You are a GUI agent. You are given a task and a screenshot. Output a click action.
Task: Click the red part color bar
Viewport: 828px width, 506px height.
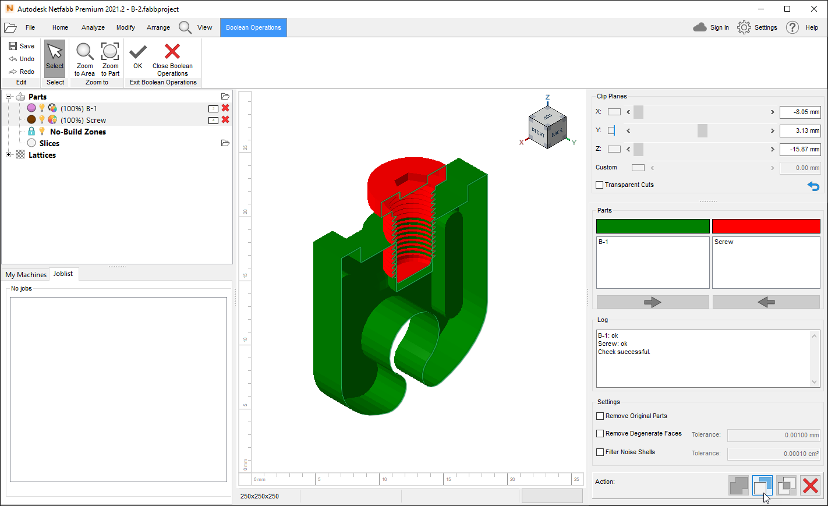tap(766, 226)
